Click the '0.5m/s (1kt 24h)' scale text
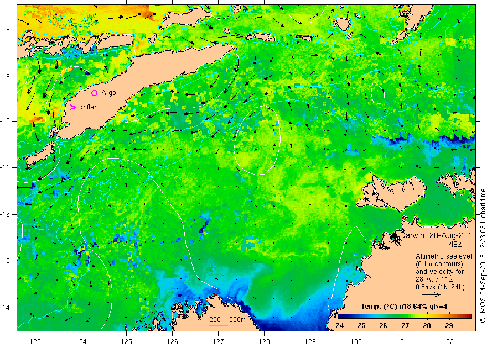This screenshot has height=348, width=487. click(440, 287)
